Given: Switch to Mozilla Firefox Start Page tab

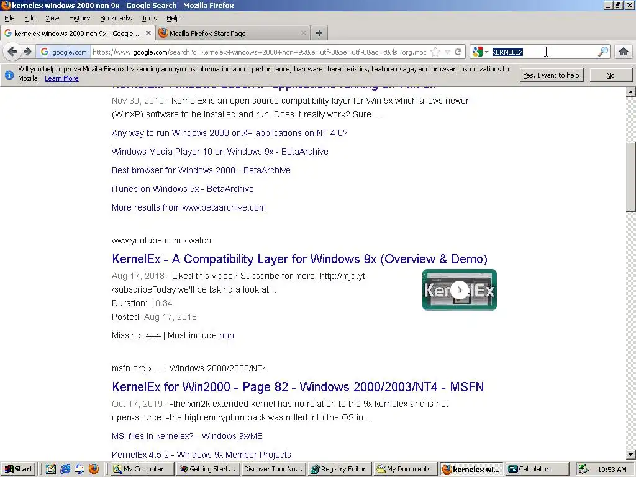Looking at the screenshot, I should click(x=233, y=34).
